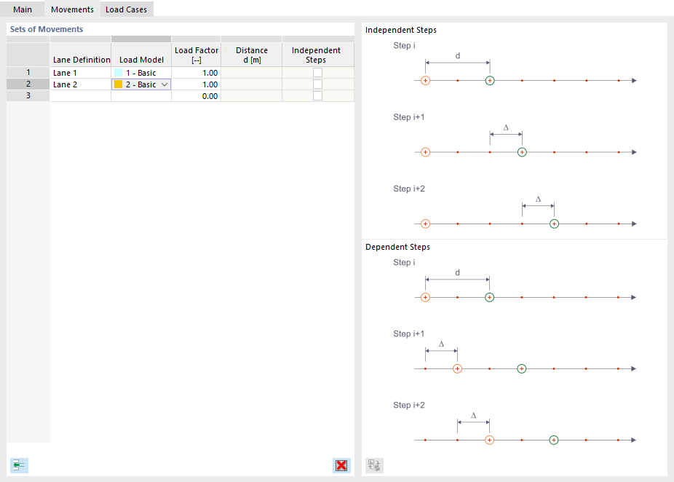The image size is (674, 482).
Task: Click the Distance d field in row 3
Action: [251, 95]
